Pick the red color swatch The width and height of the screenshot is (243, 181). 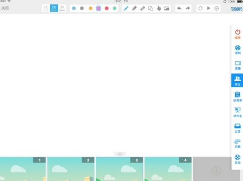107,8
